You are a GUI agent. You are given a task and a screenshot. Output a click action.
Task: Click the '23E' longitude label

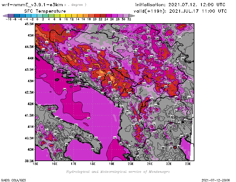(188, 164)
